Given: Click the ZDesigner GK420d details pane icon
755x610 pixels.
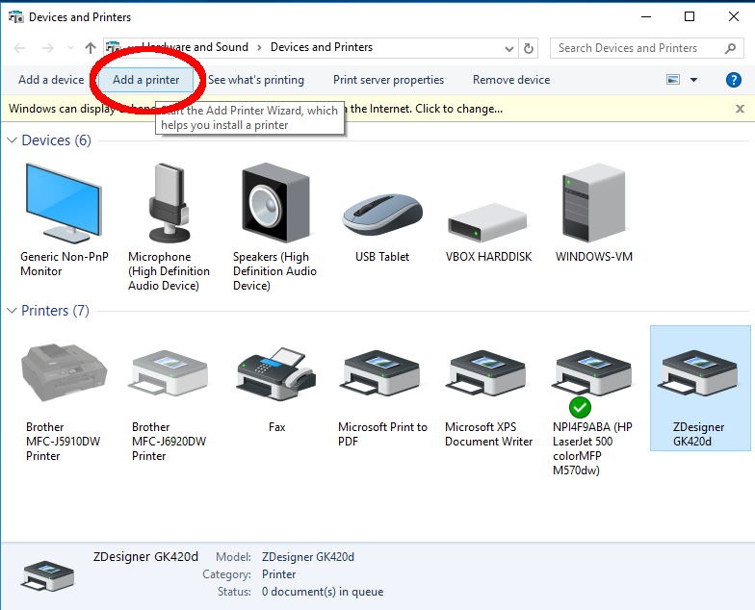Looking at the screenshot, I should 47,575.
